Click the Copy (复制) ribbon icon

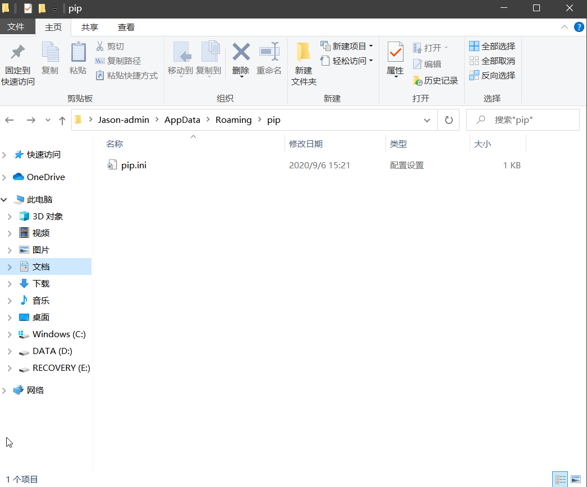pyautogui.click(x=50, y=52)
